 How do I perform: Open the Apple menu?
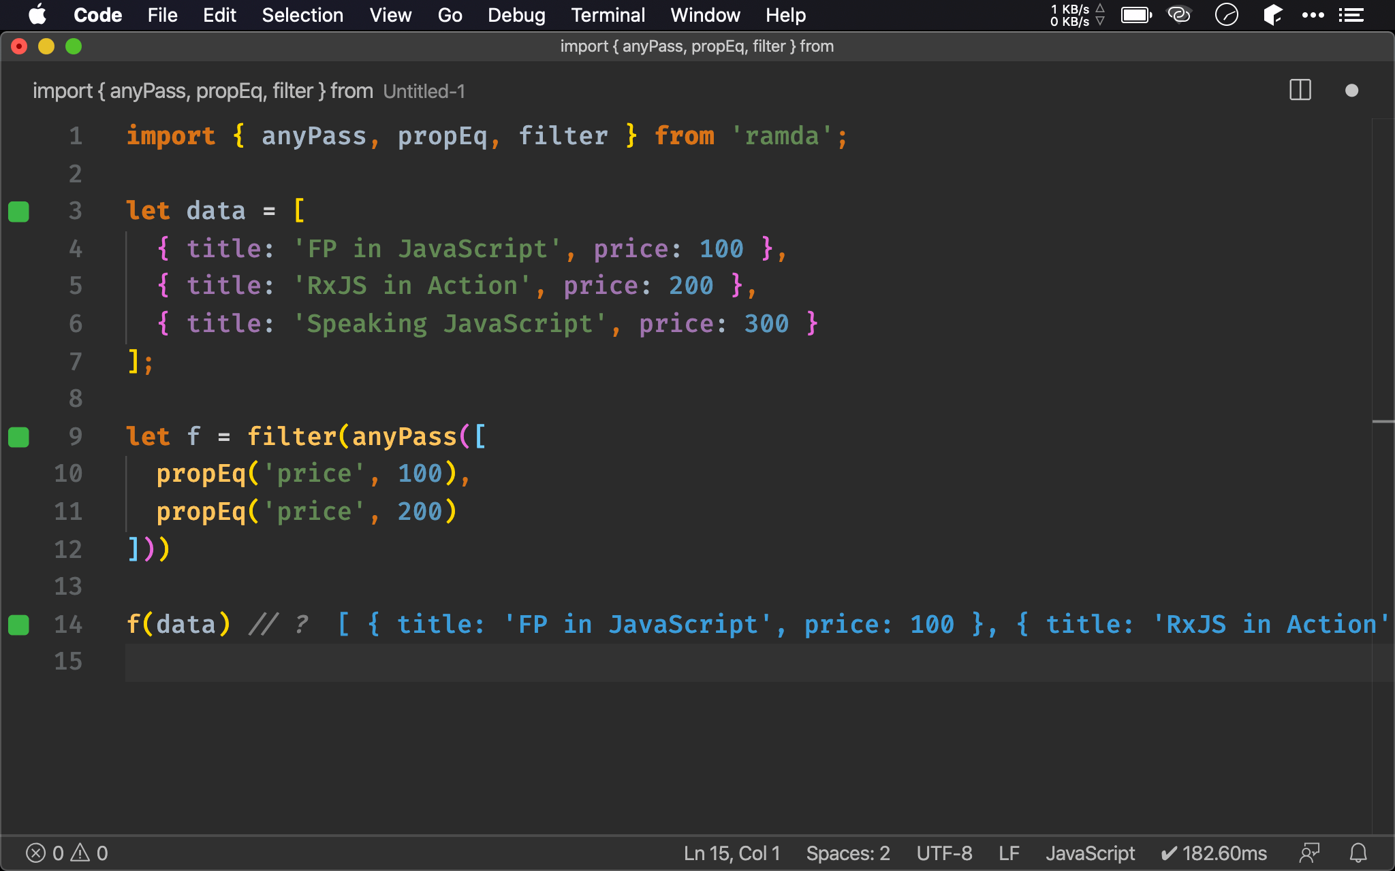tap(37, 14)
